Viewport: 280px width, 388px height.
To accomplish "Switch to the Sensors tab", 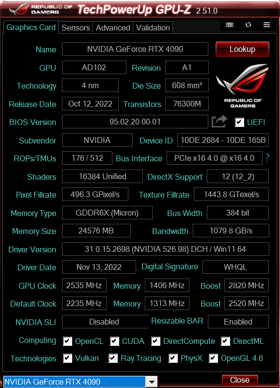I will pyautogui.click(x=76, y=28).
